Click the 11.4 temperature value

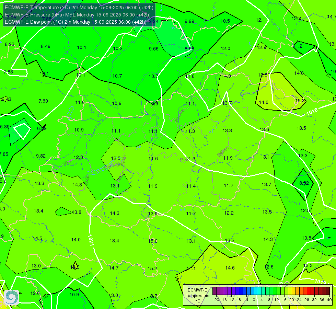pos(191,186)
